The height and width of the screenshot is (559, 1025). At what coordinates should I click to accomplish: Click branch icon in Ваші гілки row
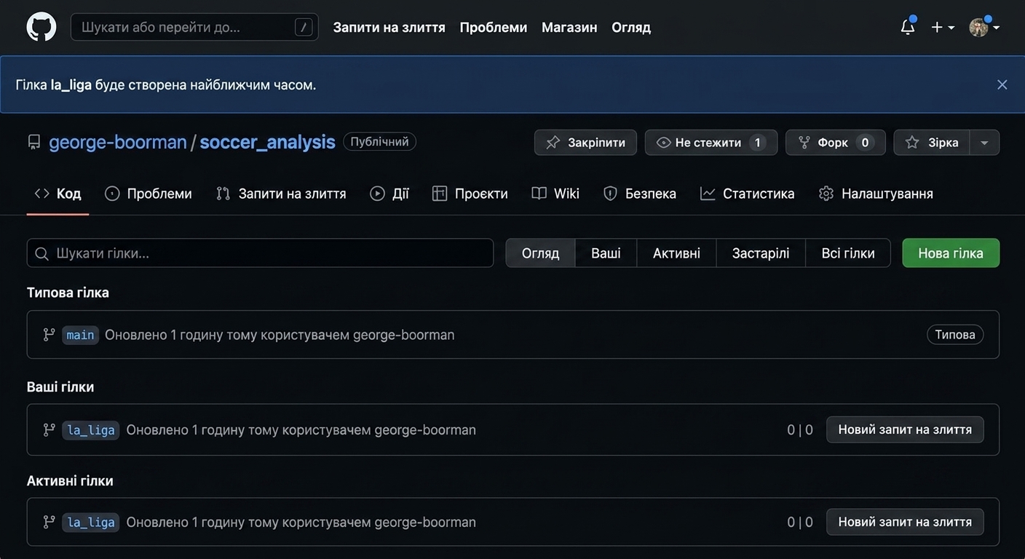tap(49, 430)
